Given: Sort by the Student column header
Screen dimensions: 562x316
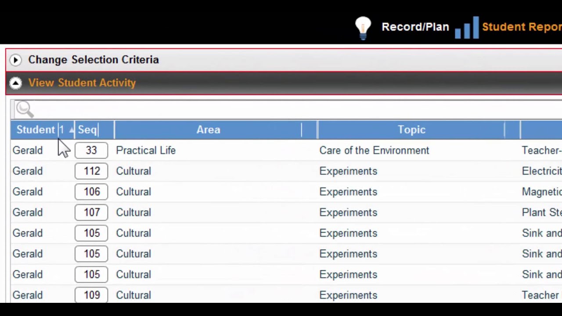Looking at the screenshot, I should 36,130.
